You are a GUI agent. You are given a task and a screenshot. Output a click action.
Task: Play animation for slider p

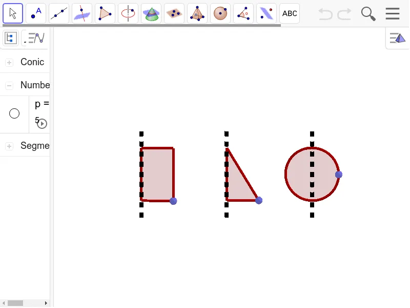click(42, 124)
